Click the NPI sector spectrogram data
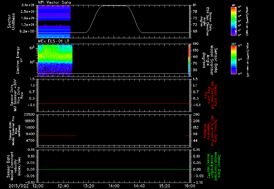 tap(54, 22)
